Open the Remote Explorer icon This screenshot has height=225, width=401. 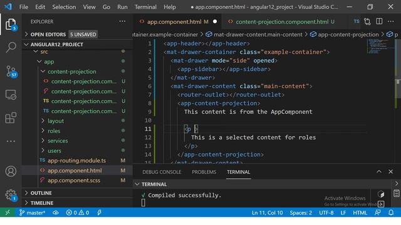(11, 95)
